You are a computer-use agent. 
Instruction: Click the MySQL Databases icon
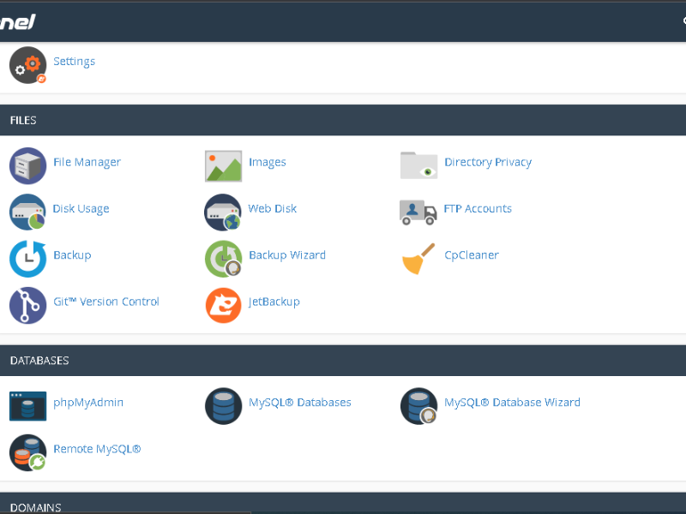pos(223,405)
